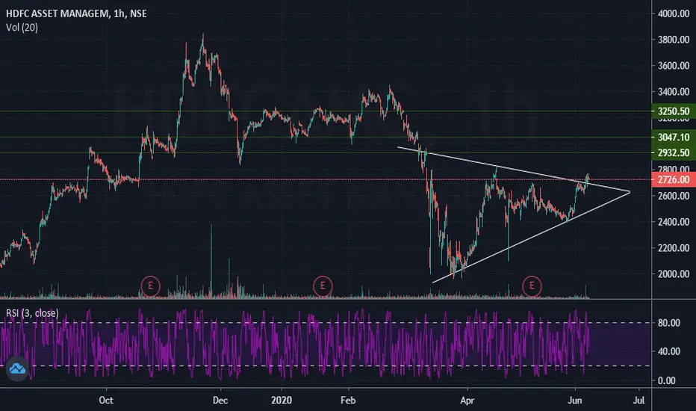Click the Feb label on time axis
Screen dimensions: 696x411
[x=348, y=401]
